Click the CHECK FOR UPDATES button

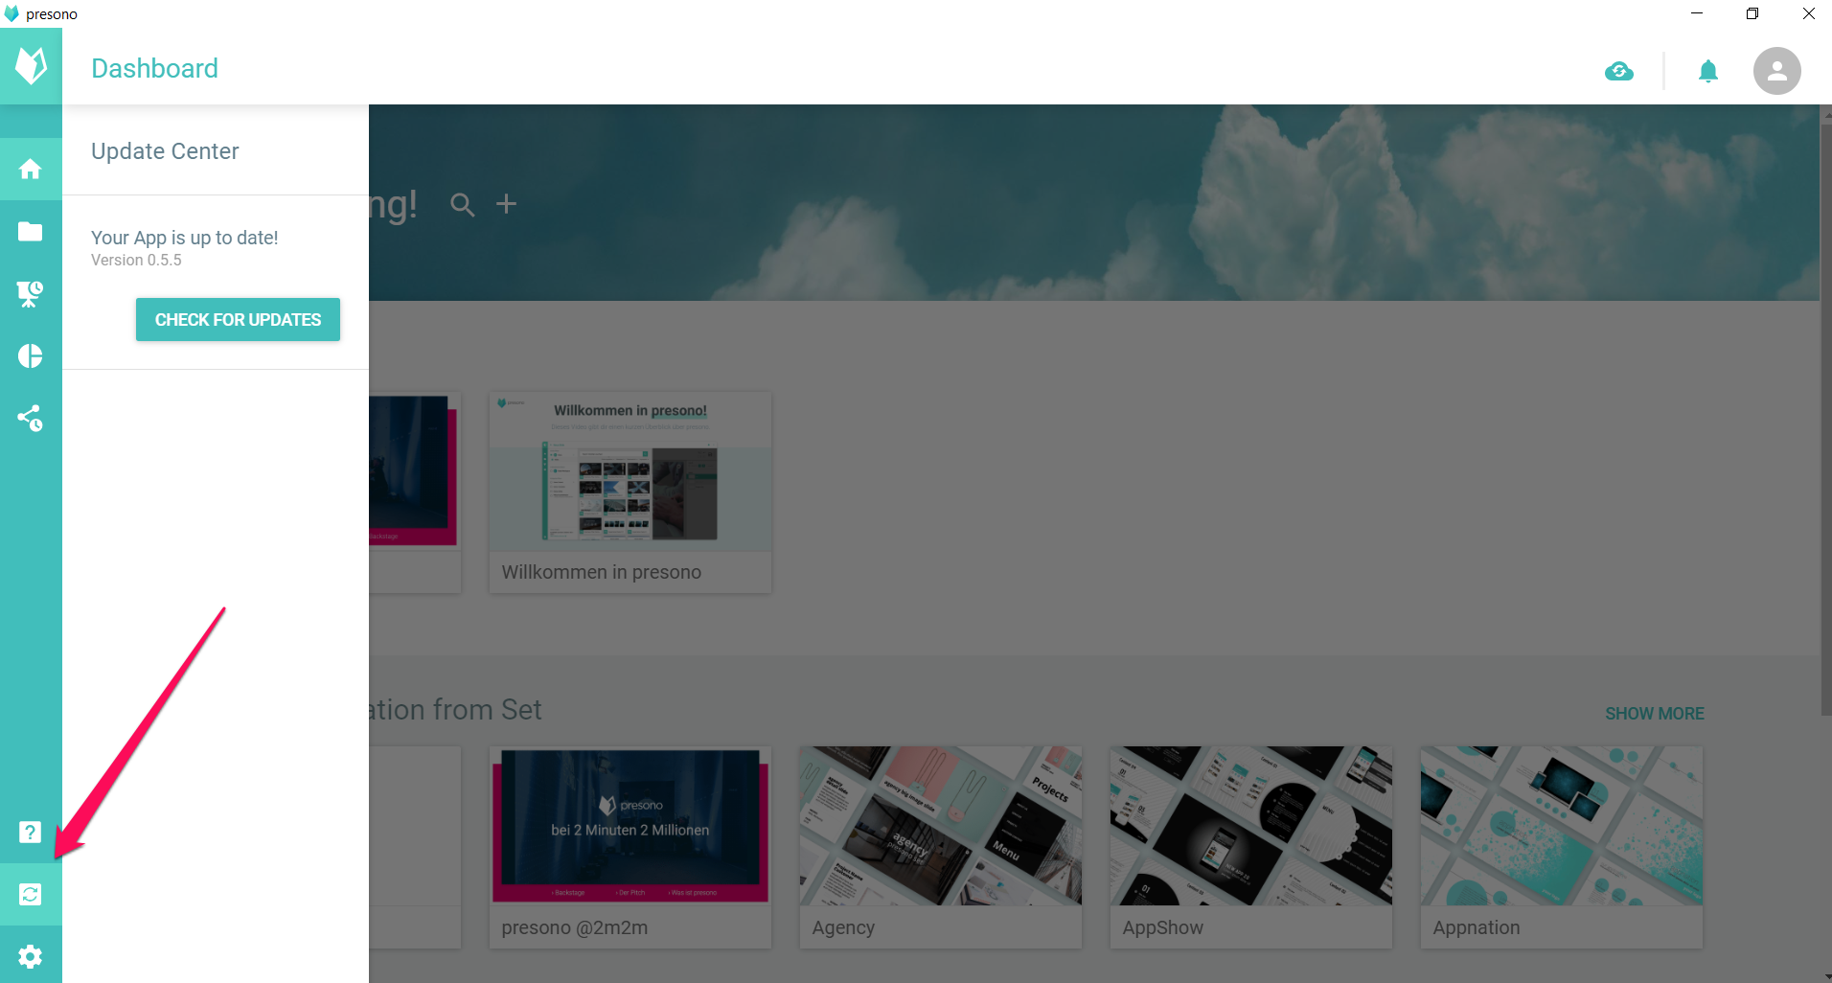[x=238, y=319]
